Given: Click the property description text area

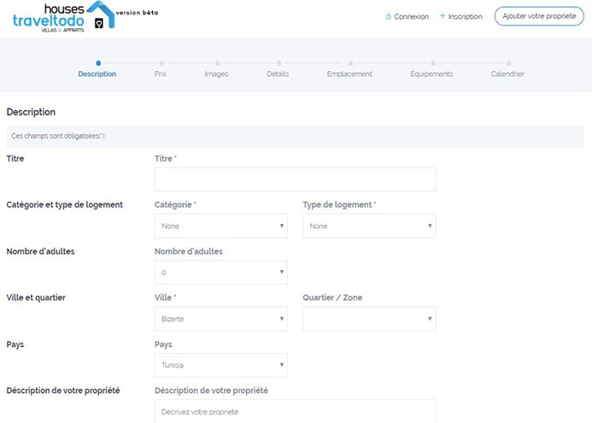Looking at the screenshot, I should 295,411.
